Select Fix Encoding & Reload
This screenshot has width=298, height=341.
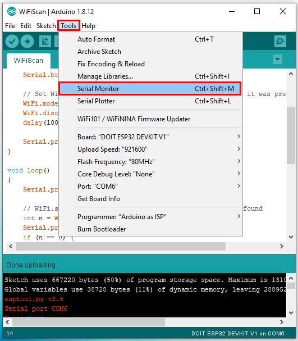pyautogui.click(x=150, y=64)
